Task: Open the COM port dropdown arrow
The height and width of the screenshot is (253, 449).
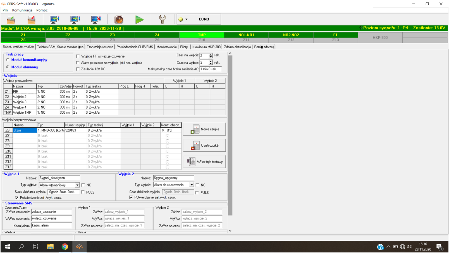Action: click(x=187, y=19)
